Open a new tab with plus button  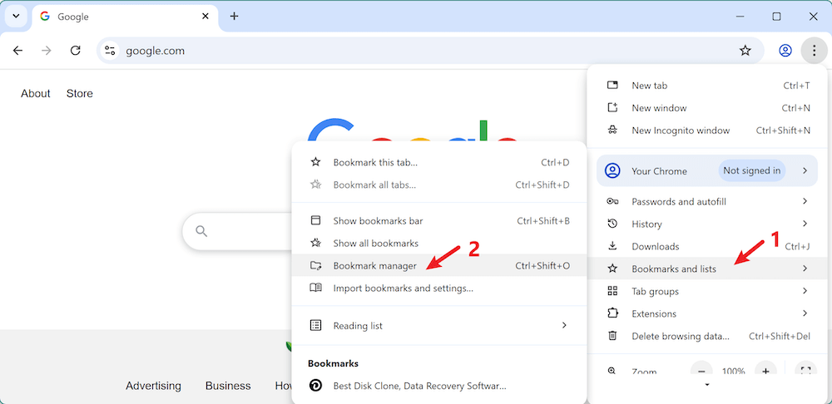pyautogui.click(x=234, y=17)
